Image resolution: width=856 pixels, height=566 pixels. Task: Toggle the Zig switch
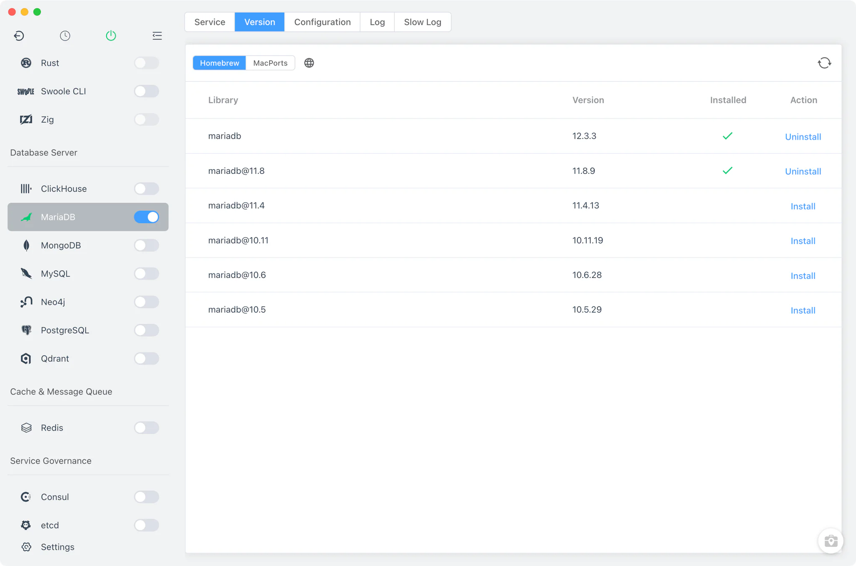[146, 120]
